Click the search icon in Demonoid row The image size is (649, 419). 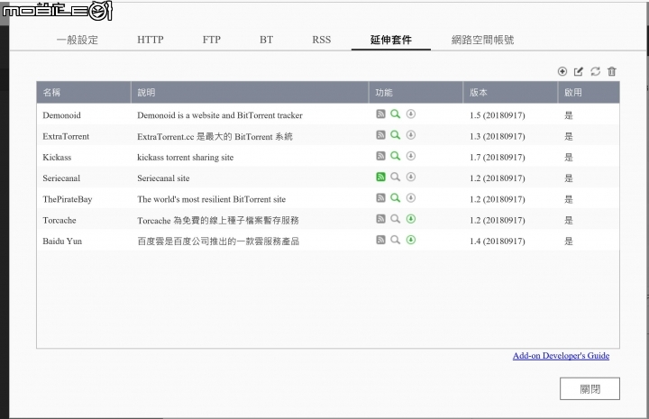(x=396, y=114)
